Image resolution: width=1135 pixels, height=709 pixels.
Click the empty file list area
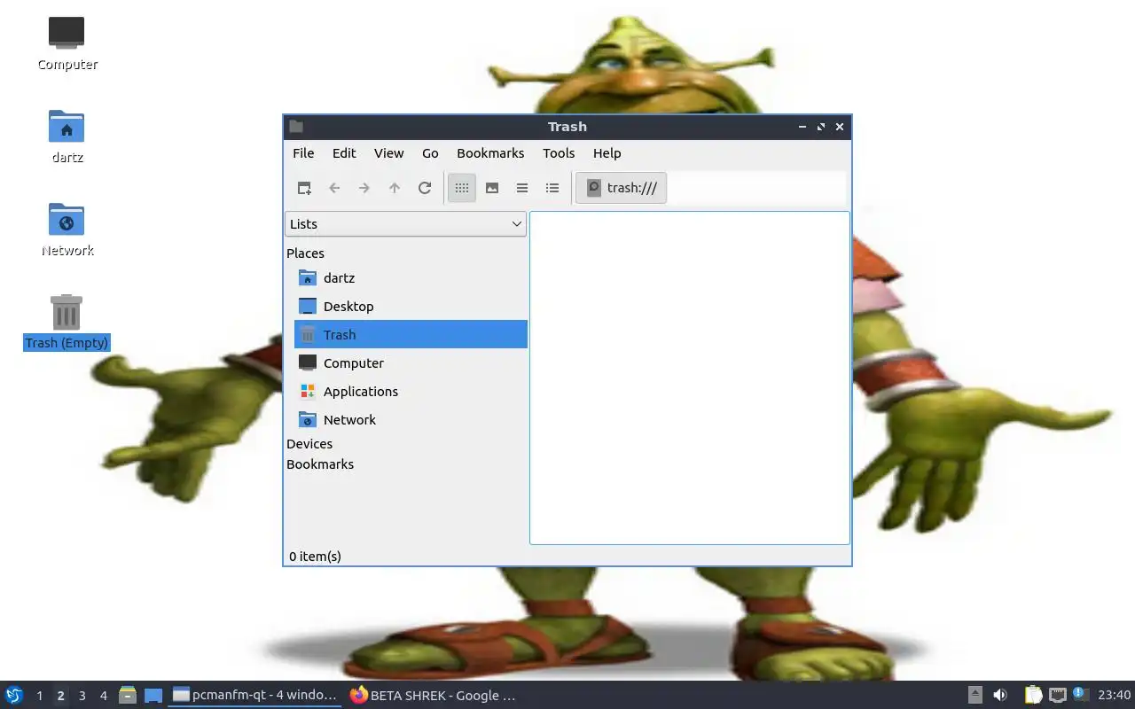point(690,378)
